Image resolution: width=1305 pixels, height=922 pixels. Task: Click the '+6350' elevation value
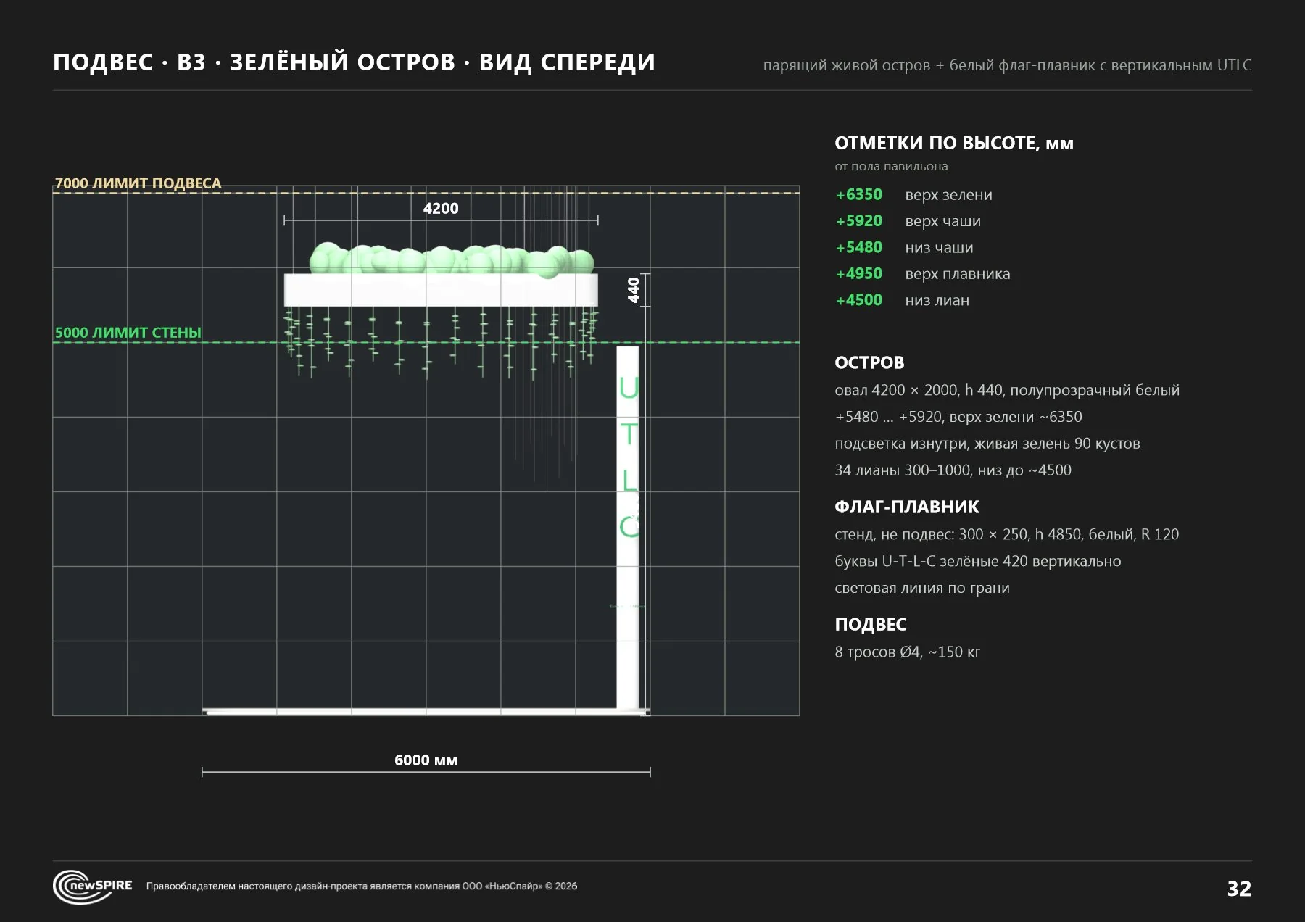[859, 194]
